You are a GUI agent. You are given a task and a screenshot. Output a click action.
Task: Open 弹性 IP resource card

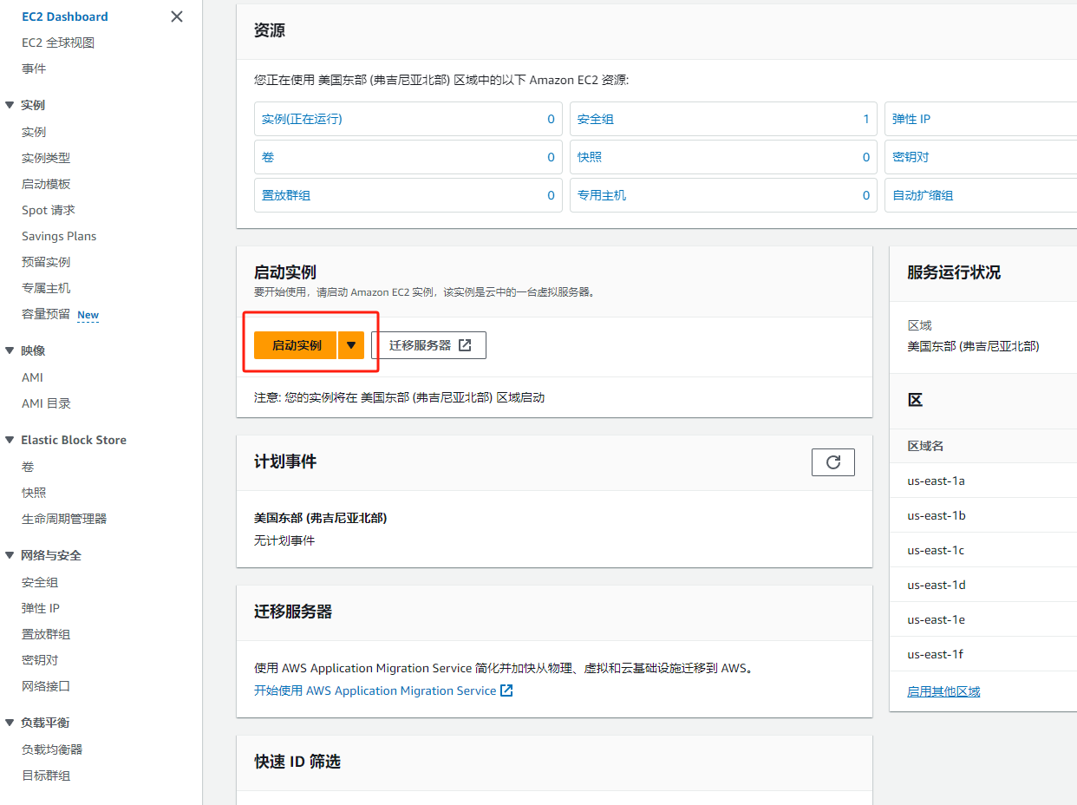point(981,119)
